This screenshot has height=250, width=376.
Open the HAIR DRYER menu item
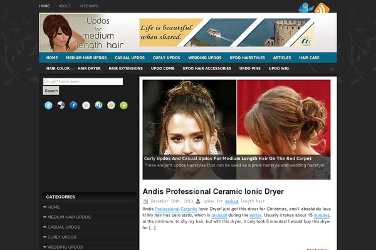[89, 68]
